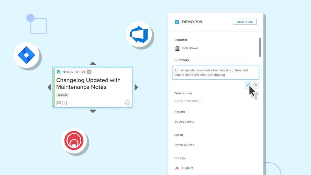Click the Bob Brown reporter name
The image size is (311, 175).
click(190, 48)
